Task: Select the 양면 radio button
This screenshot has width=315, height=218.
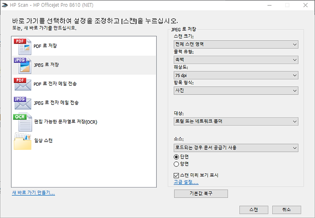Action: [176, 164]
